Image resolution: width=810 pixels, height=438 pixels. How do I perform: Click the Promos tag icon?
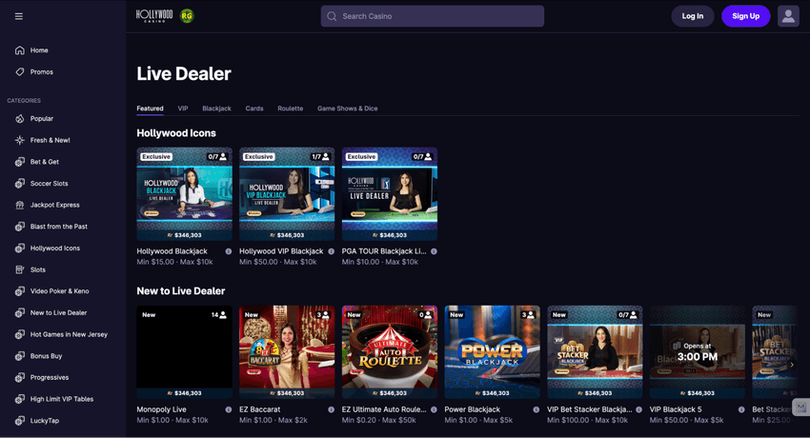coord(20,71)
